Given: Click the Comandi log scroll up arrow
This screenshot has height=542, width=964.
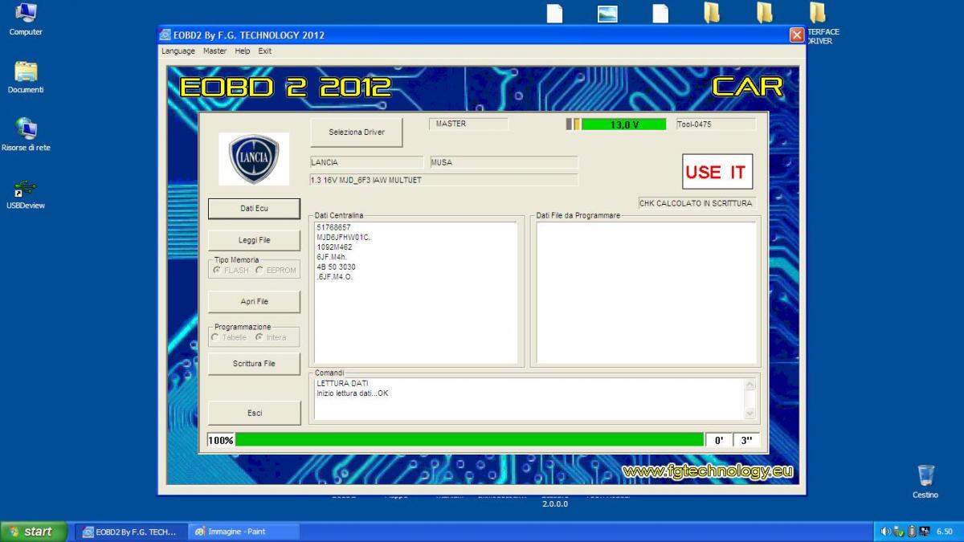Looking at the screenshot, I should pyautogui.click(x=750, y=385).
